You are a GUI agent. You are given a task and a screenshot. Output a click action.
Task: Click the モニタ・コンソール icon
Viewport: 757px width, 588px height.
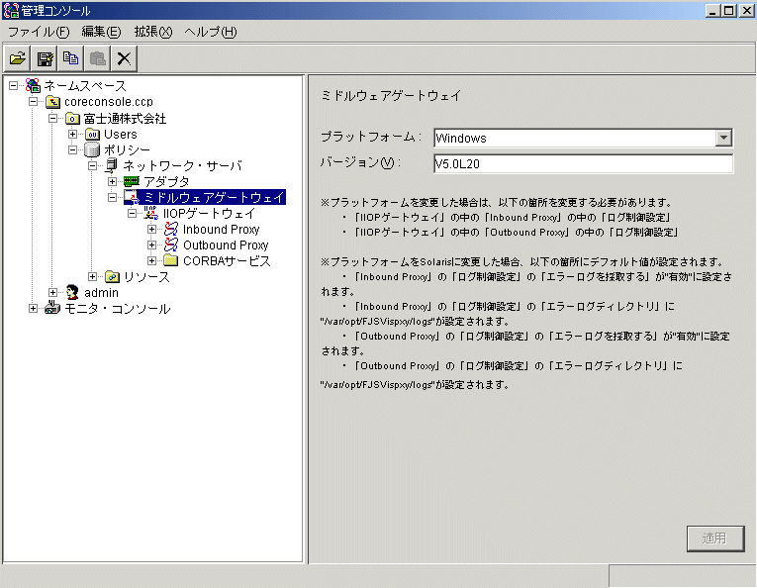tap(52, 308)
